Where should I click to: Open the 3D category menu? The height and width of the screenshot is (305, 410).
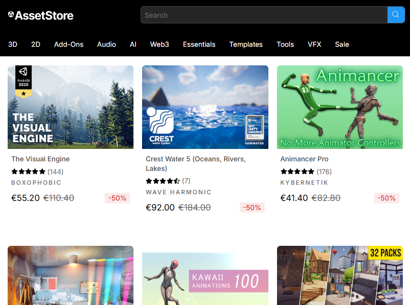13,44
